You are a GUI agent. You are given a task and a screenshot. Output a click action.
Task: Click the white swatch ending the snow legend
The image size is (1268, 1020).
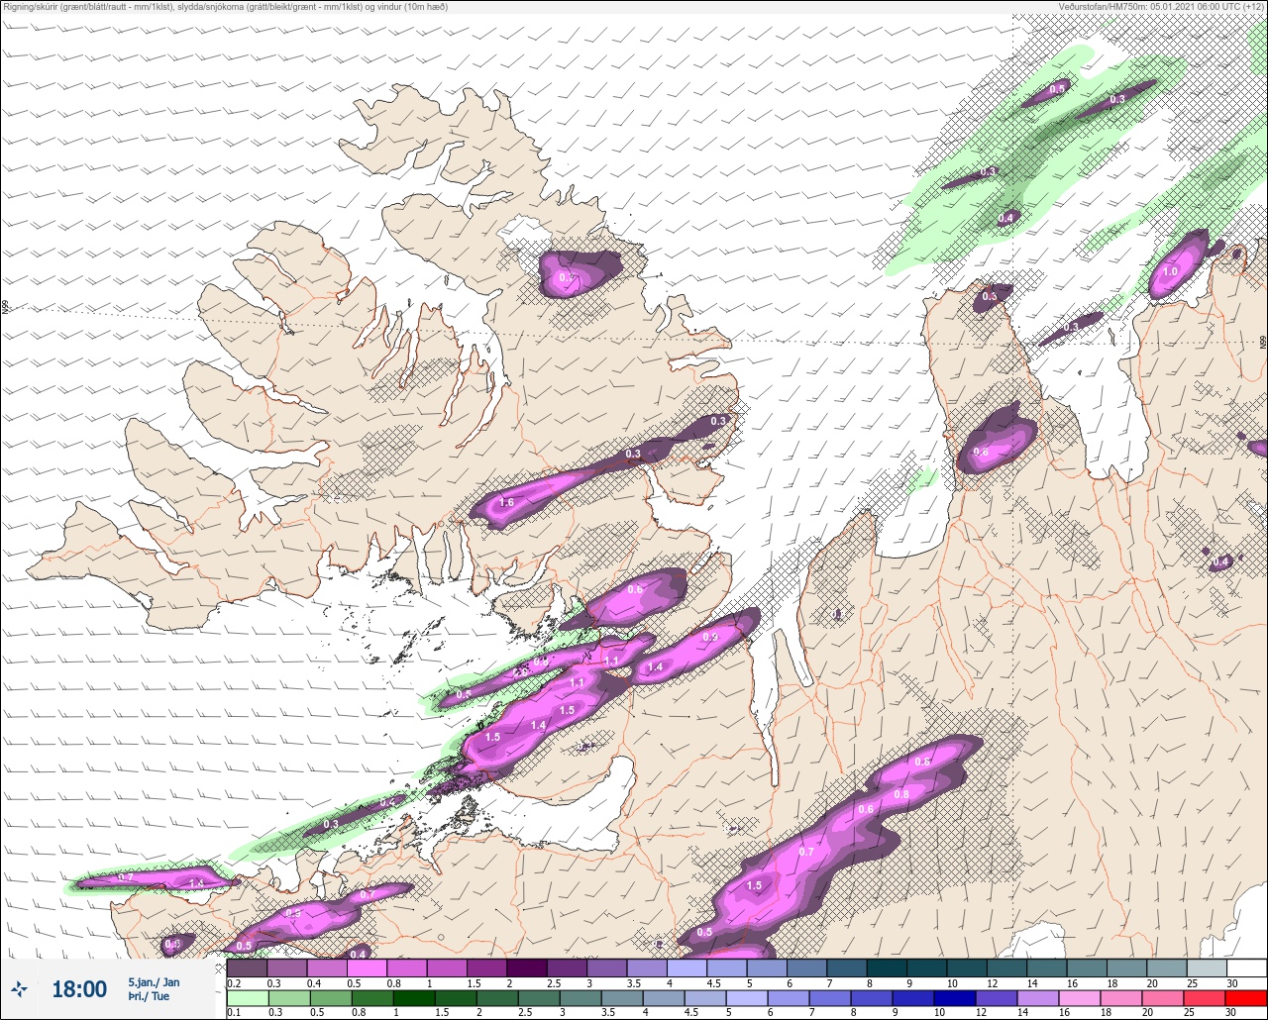tap(1245, 968)
